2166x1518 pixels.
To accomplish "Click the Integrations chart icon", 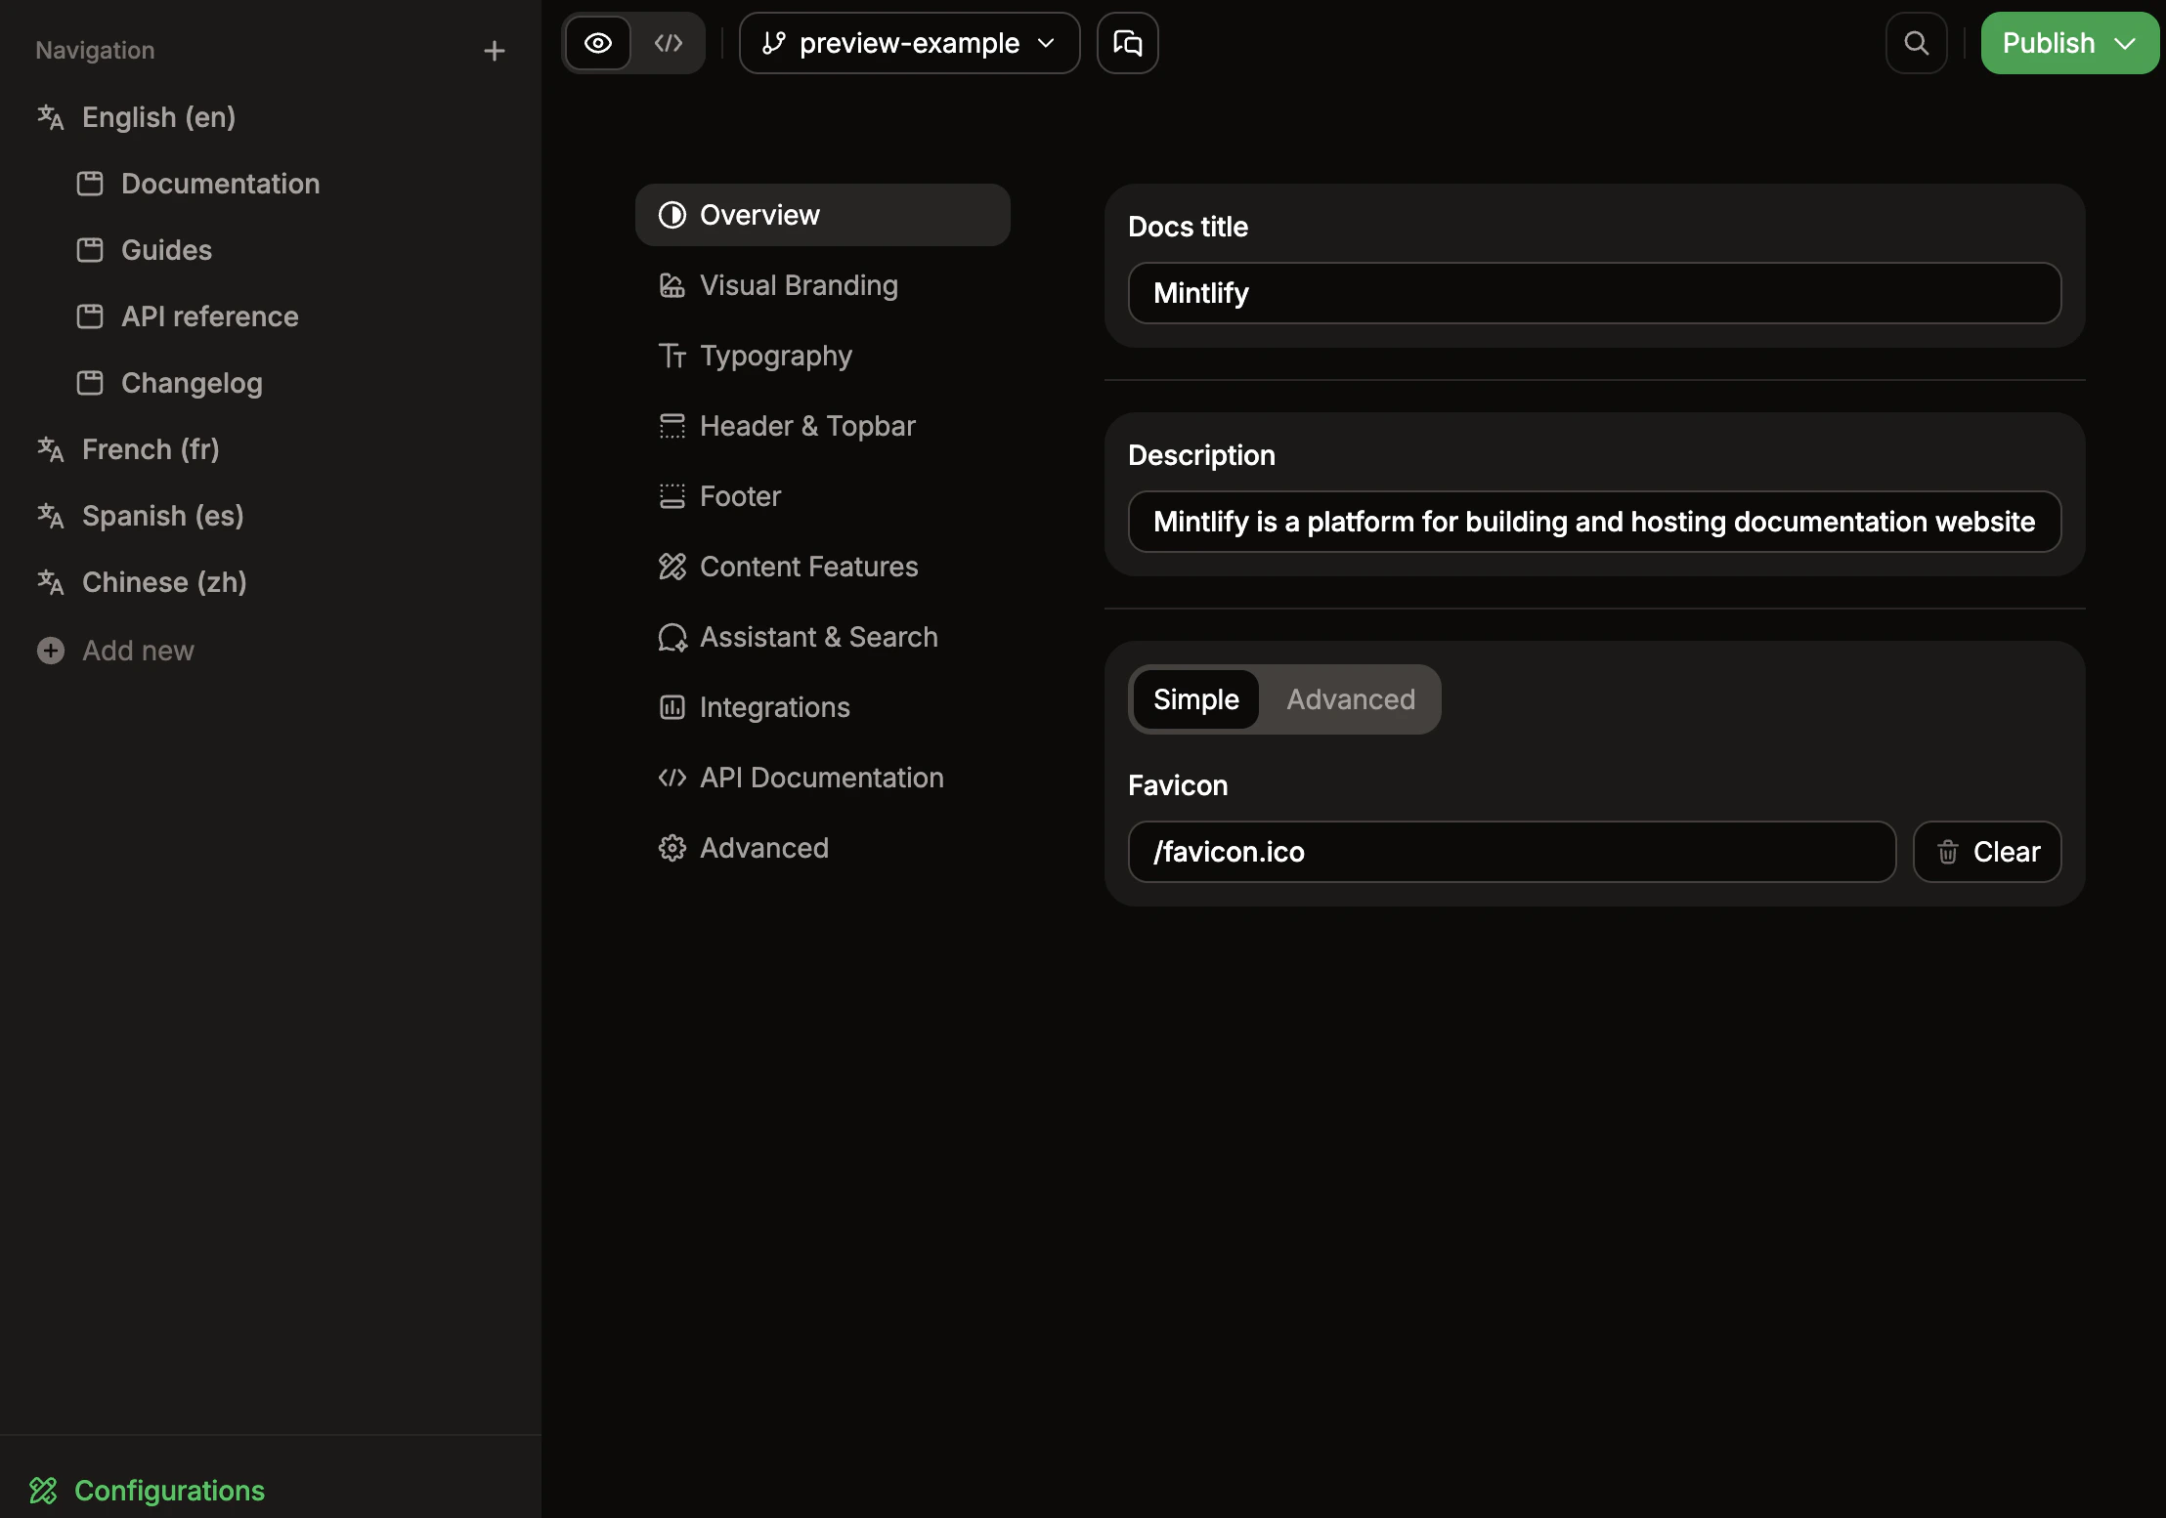I will click(x=672, y=707).
